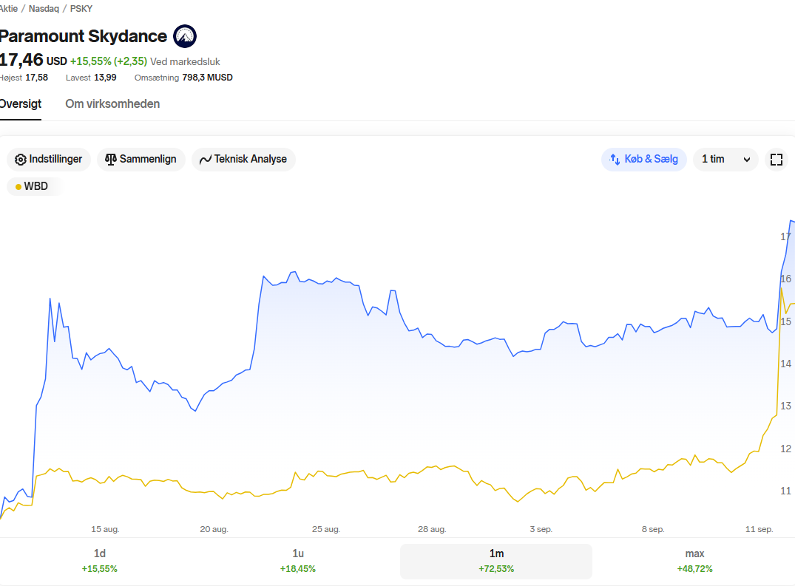
Task: Toggle fullscreen chart icon
Action: (x=777, y=160)
